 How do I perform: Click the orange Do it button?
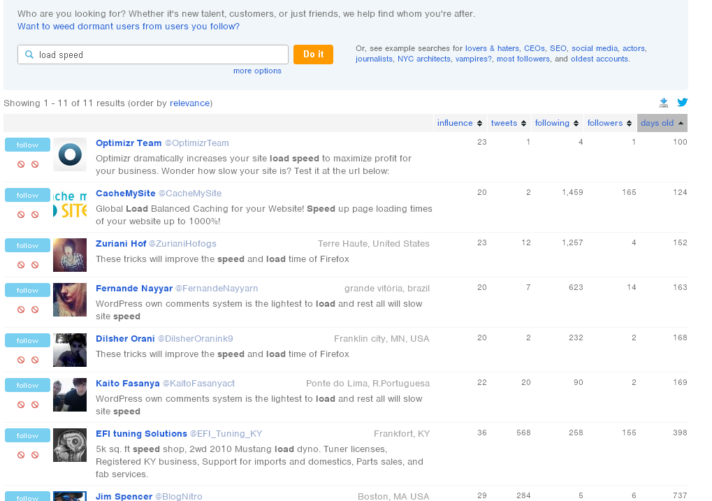(313, 55)
